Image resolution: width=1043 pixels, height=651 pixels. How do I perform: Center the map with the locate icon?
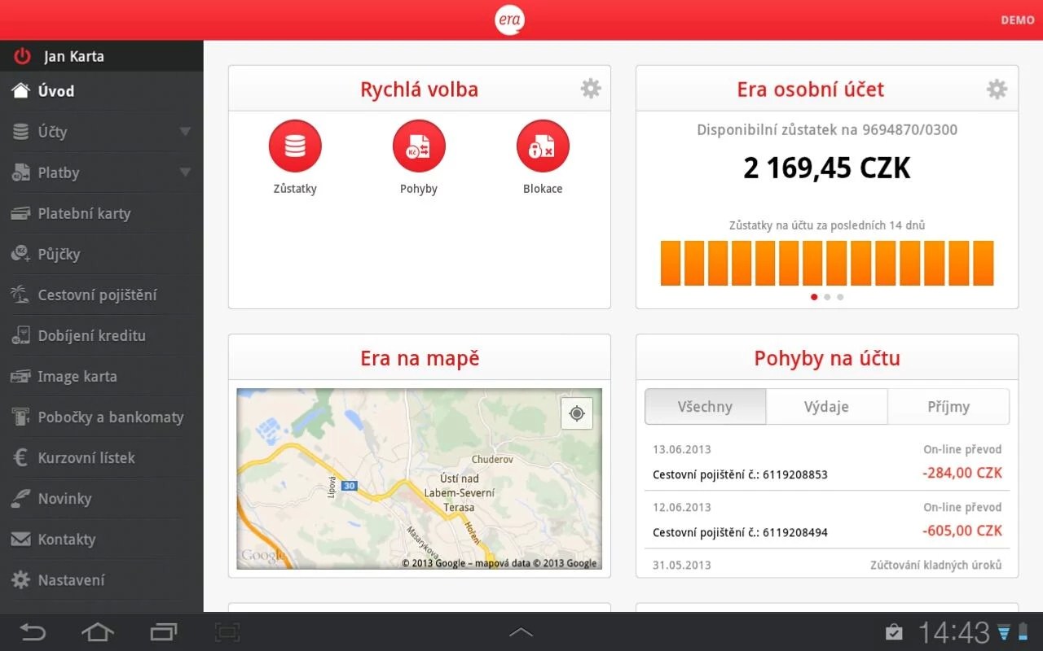(x=577, y=413)
